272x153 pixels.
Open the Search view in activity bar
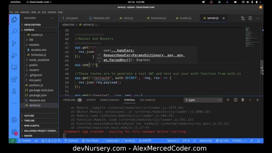tap(14, 31)
